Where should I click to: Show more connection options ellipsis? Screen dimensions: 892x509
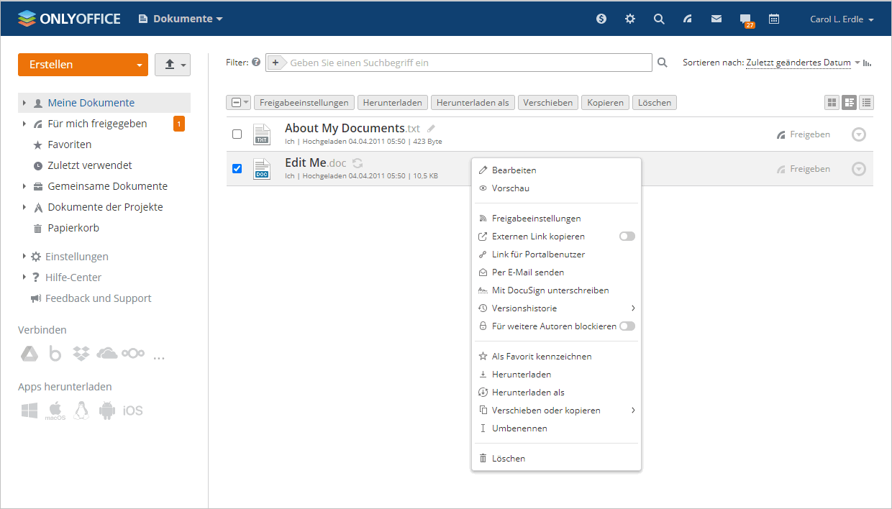pos(159,357)
